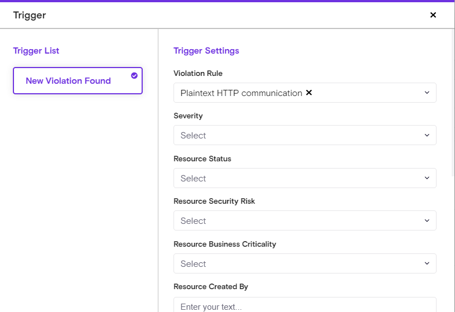Remove the Plaintext HTTP communication tag

tap(309, 93)
